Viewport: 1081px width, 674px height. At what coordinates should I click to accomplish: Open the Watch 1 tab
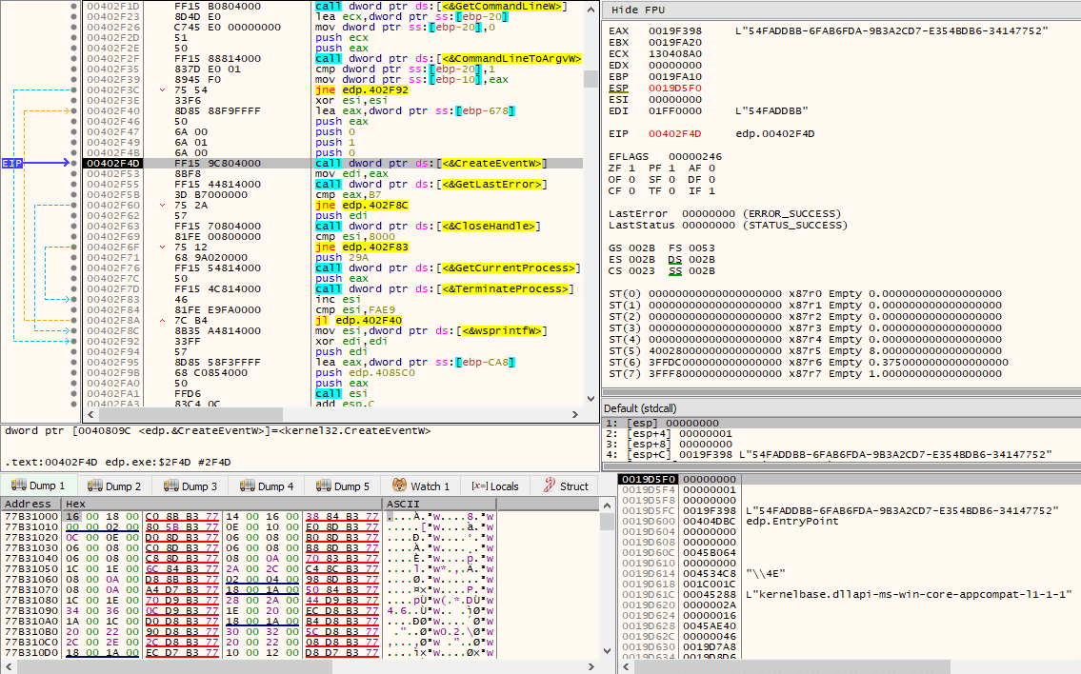[421, 486]
